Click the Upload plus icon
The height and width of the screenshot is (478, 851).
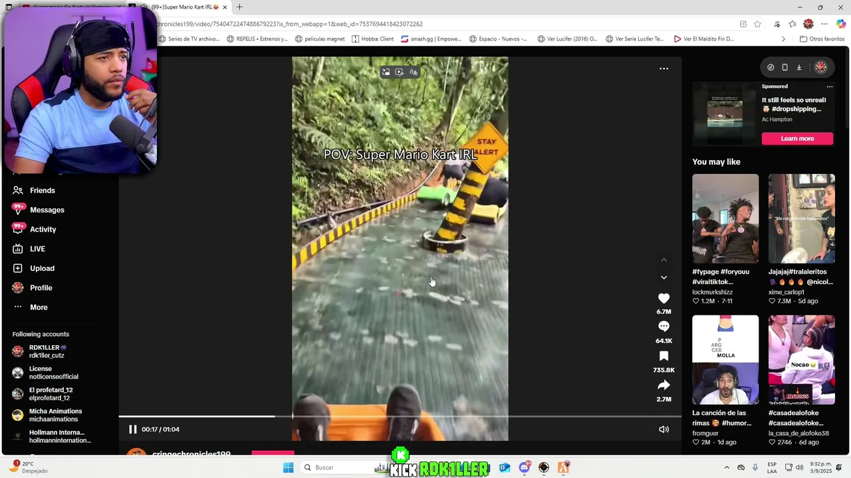[x=18, y=268]
